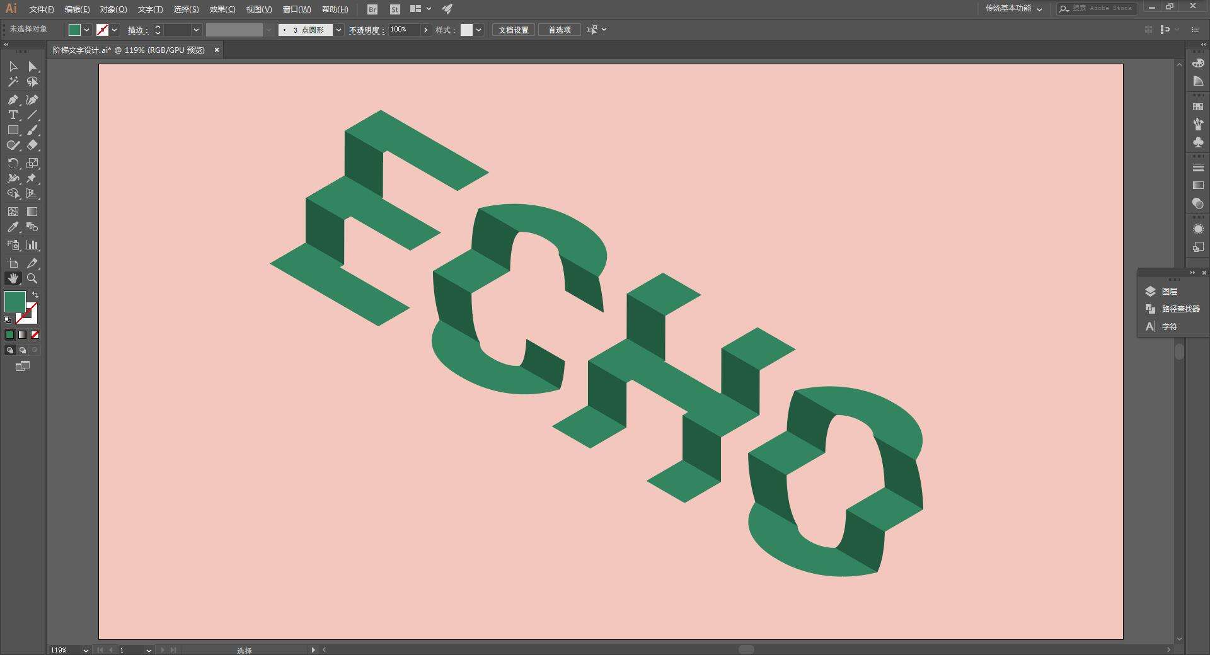Swap fill and stroke colors
1210x655 pixels.
[35, 295]
